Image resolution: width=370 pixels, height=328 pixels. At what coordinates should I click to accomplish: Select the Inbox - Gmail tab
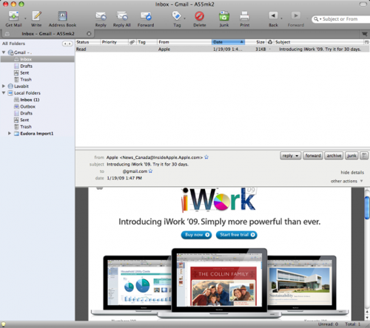click(47, 34)
